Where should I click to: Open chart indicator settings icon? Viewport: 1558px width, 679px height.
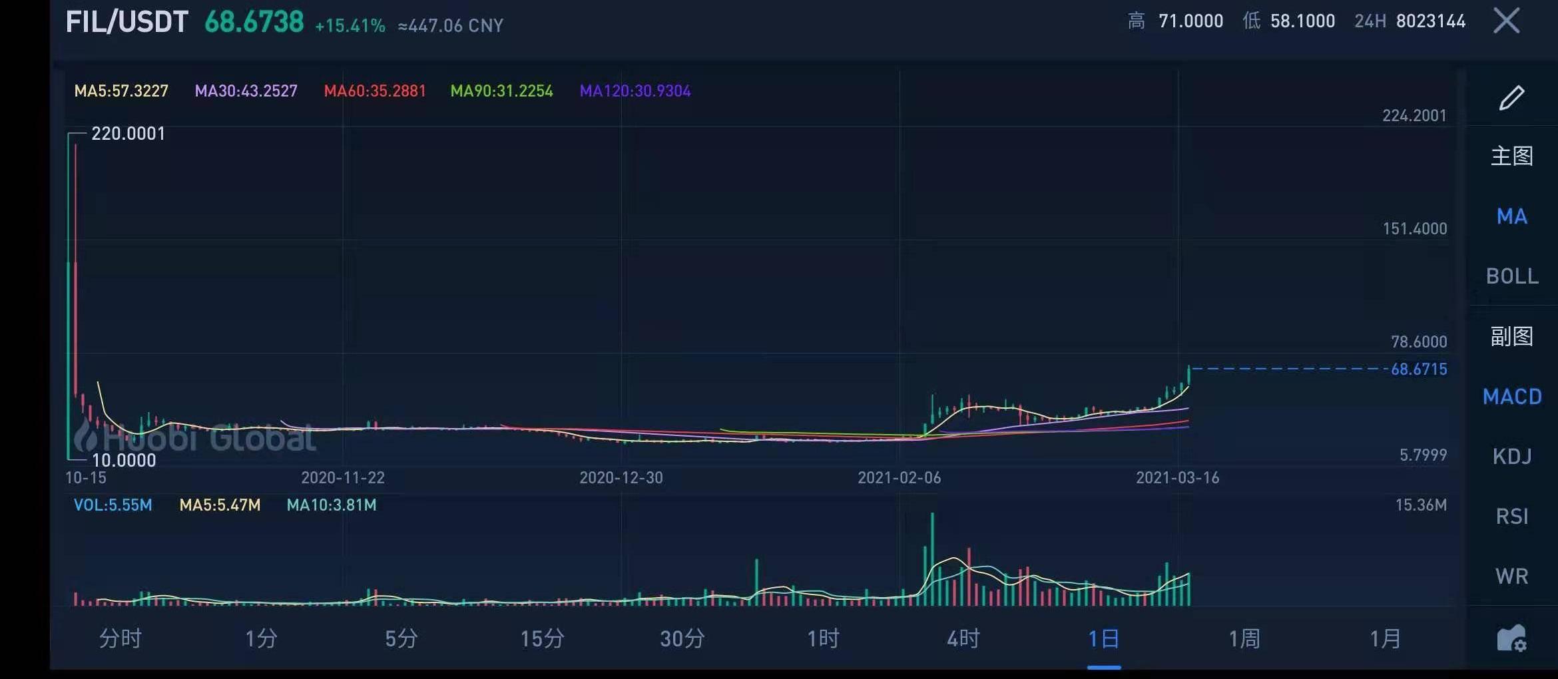point(1511,639)
